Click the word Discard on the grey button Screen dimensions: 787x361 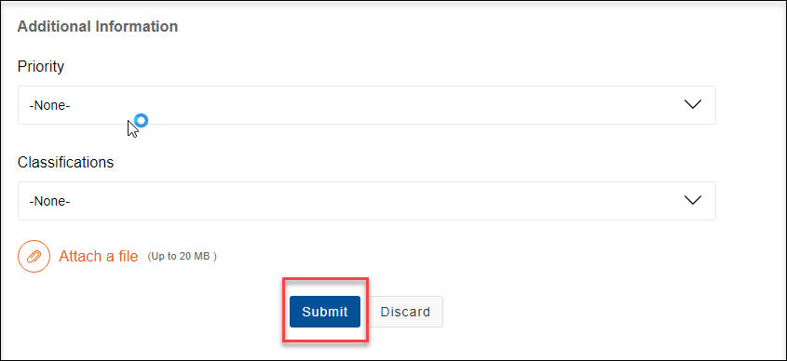coord(405,312)
